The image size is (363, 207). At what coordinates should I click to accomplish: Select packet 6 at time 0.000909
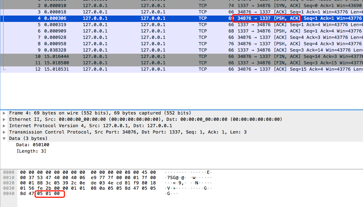pyautogui.click(x=182, y=31)
